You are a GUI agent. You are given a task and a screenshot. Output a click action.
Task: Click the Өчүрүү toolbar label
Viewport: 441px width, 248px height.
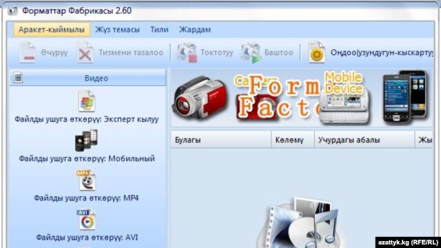54,52
